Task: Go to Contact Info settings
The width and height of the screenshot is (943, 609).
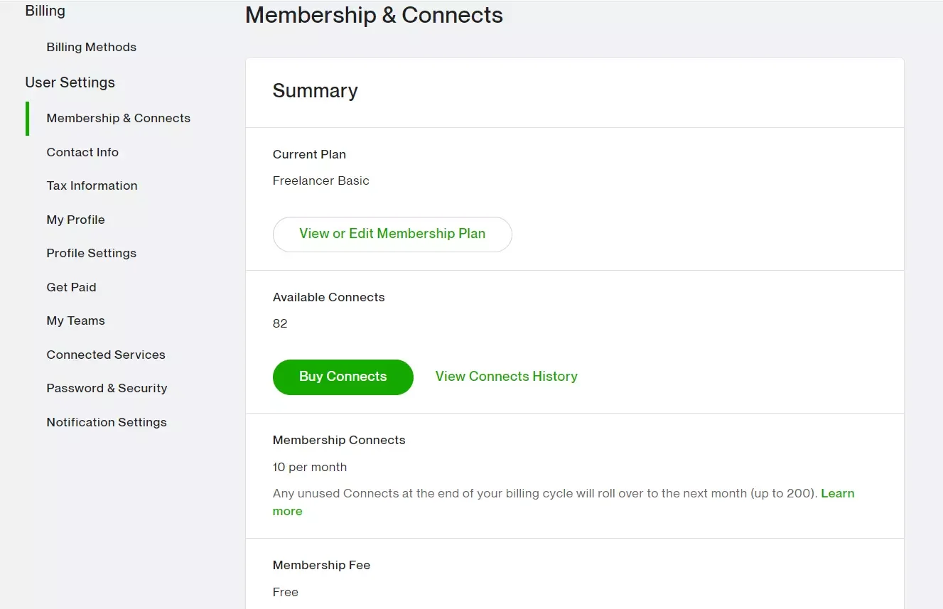Action: [x=82, y=152]
